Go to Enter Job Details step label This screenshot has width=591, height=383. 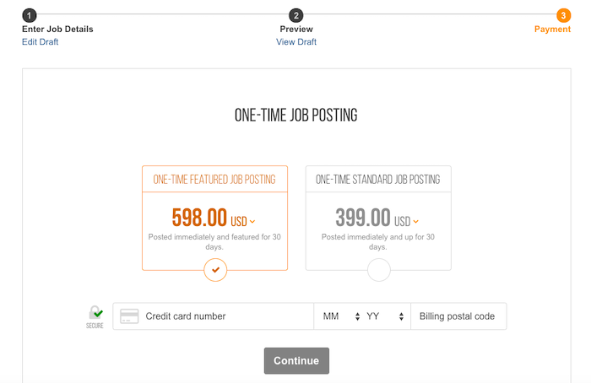tap(57, 29)
